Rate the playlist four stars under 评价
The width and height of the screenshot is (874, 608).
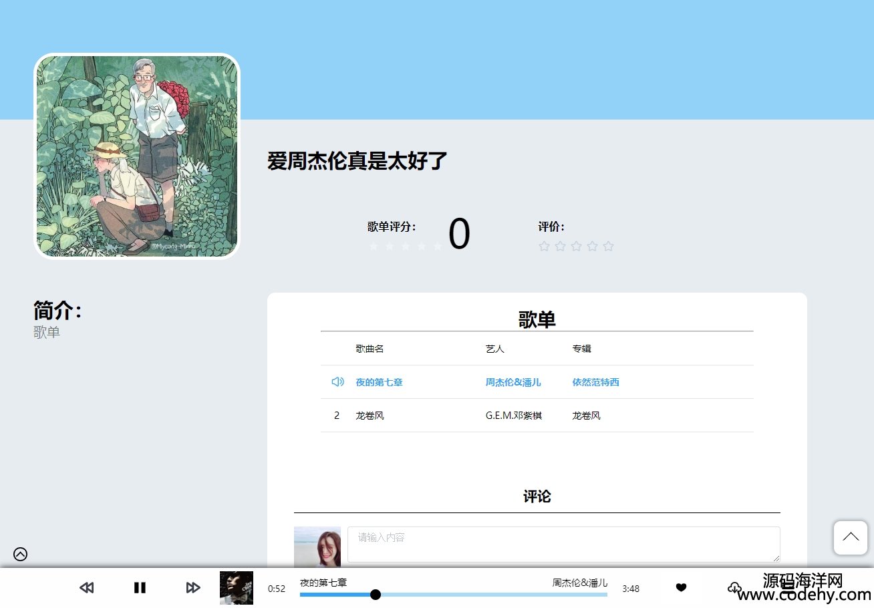[592, 247]
